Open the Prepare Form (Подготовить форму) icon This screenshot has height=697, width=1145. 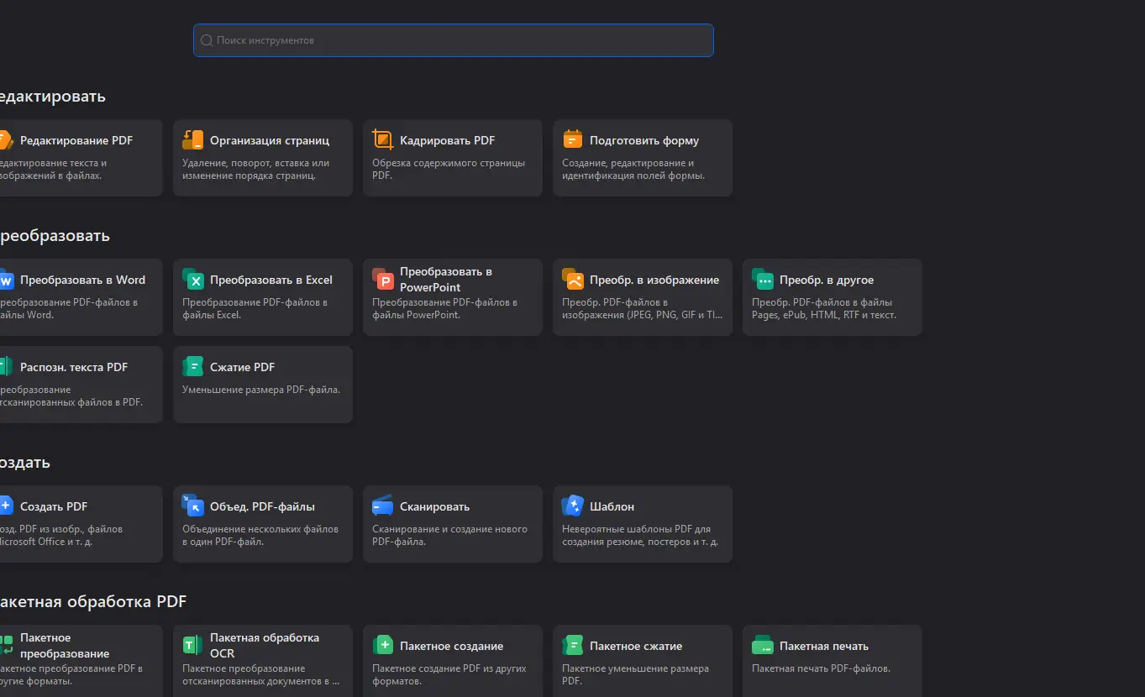pyautogui.click(x=573, y=140)
